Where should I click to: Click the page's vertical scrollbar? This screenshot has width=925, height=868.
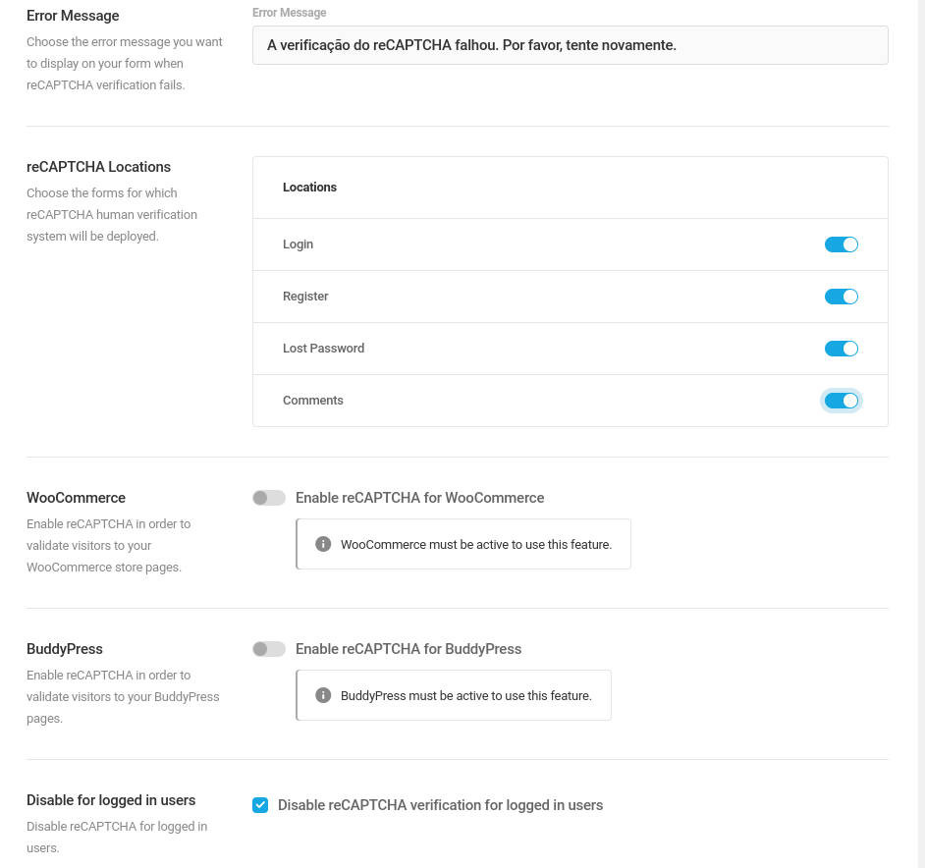point(921,434)
